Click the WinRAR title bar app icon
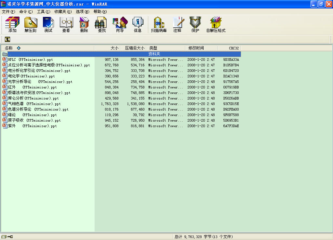Image resolution: width=333 pixels, height=240 pixels. pyautogui.click(x=3, y=4)
